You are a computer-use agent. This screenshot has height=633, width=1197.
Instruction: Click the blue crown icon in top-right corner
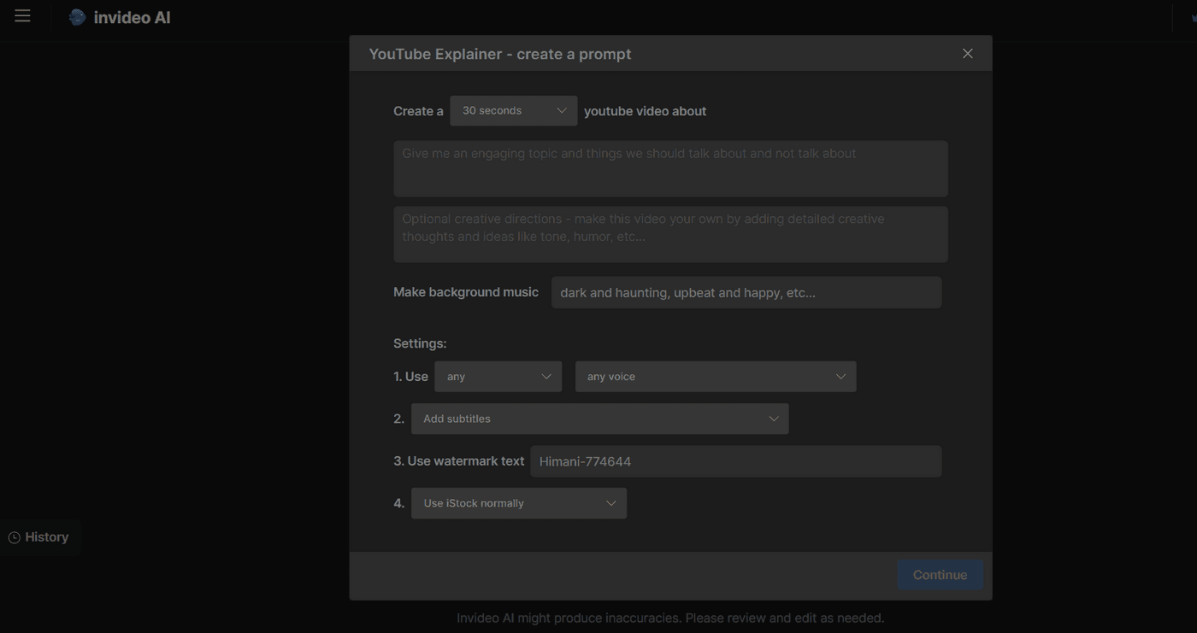[x=1193, y=17]
